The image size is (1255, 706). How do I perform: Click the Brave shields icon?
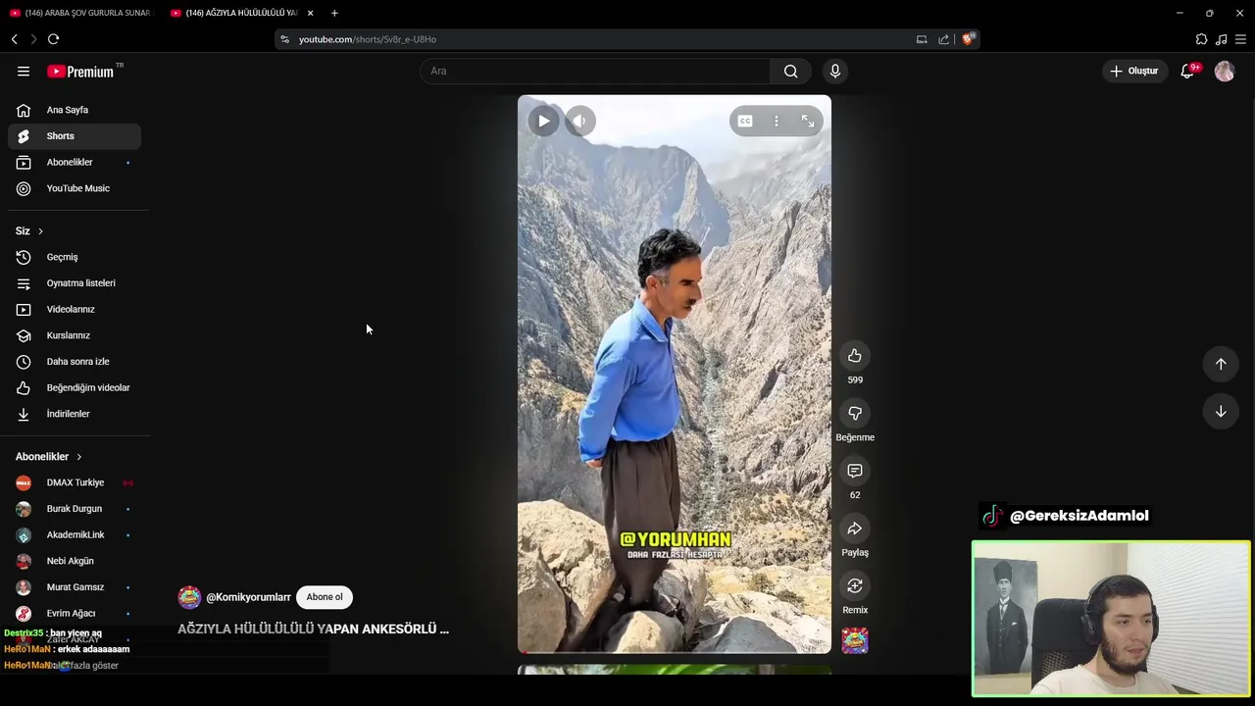pos(968,39)
